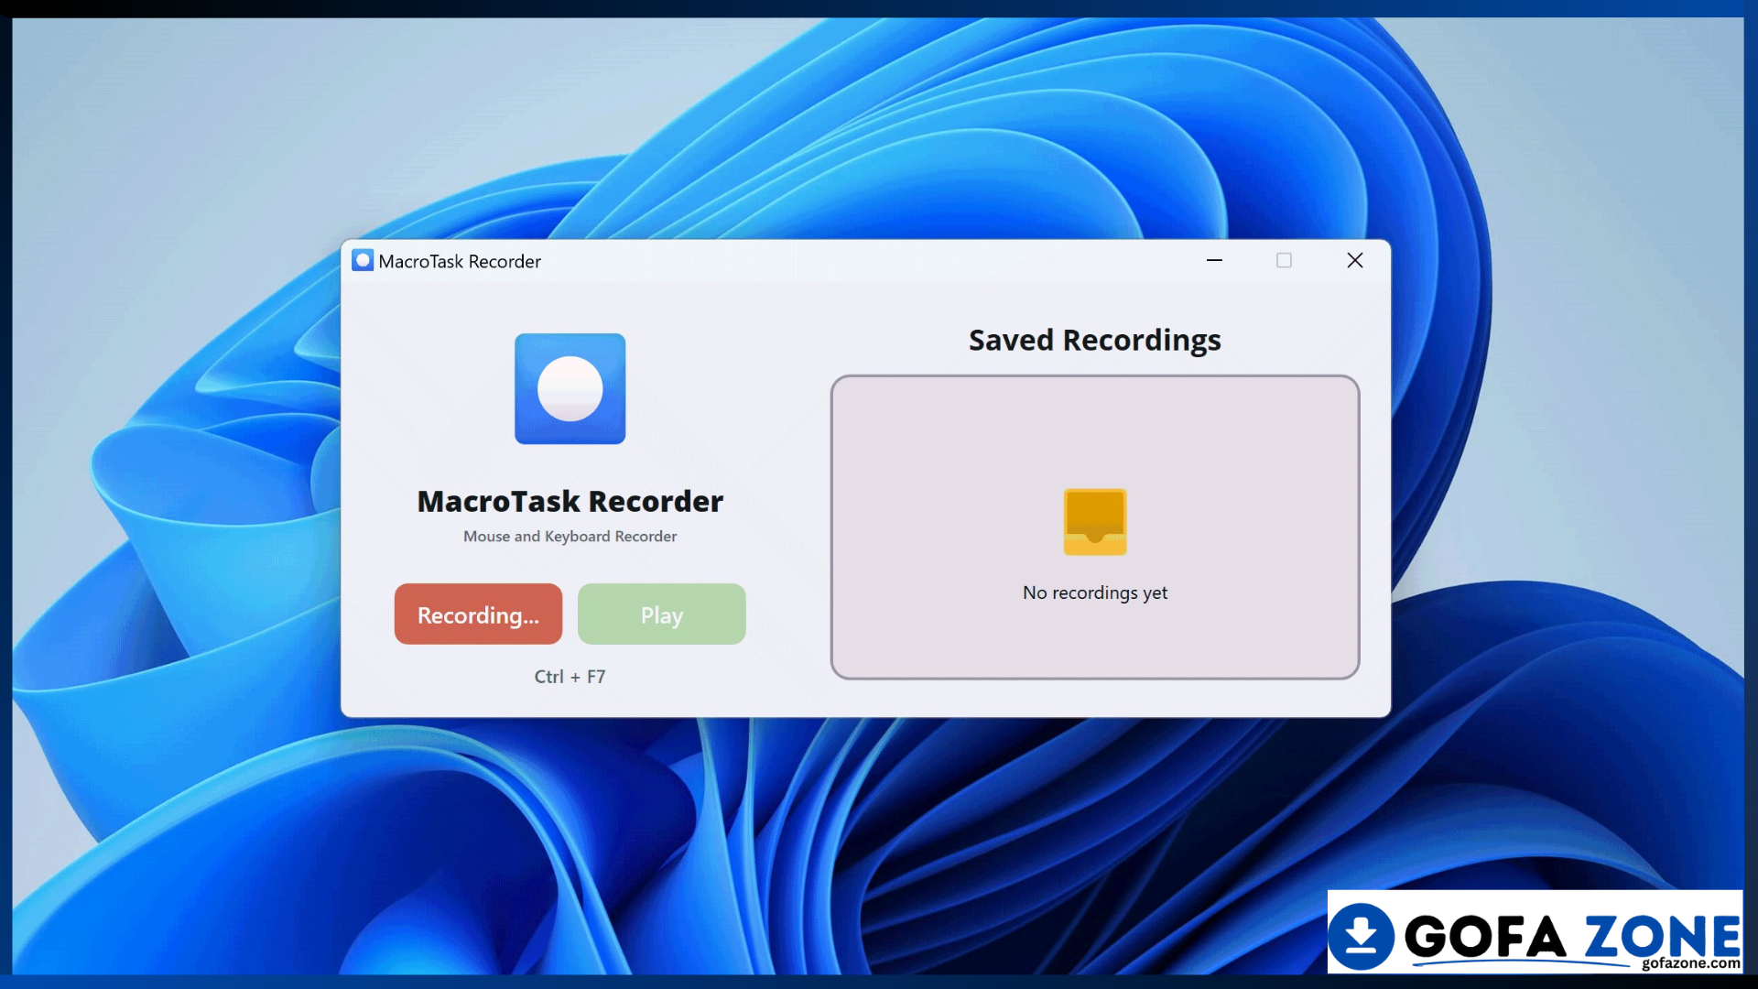Click the large MacroTask Recorder logo icon

coord(570,389)
